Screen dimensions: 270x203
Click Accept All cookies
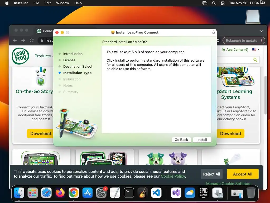pos(243,174)
